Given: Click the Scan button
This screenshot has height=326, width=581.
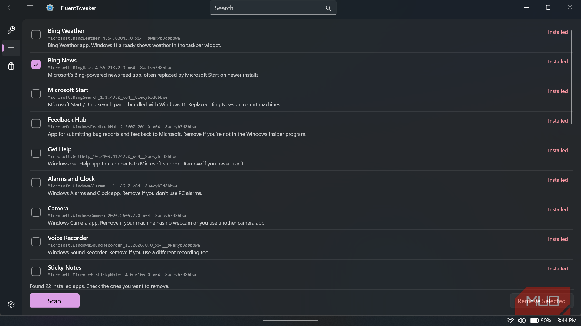Looking at the screenshot, I should click(x=54, y=301).
